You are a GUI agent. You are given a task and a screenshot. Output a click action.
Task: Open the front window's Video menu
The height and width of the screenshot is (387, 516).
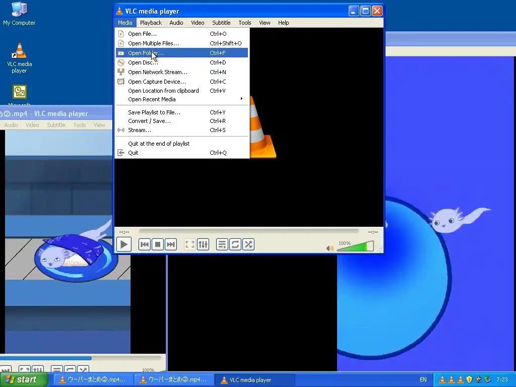(198, 23)
